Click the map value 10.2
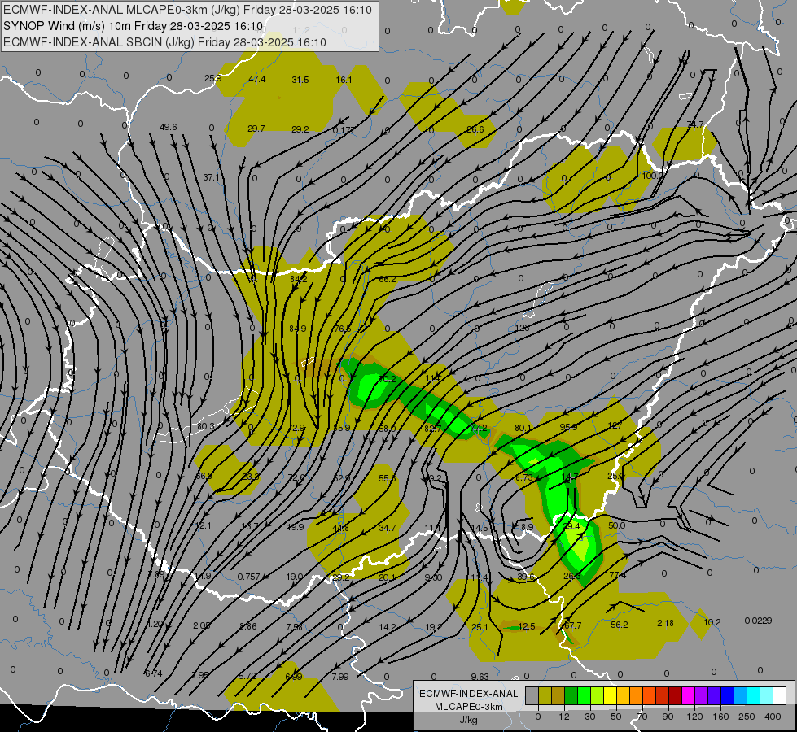The image size is (797, 732). pos(712,622)
